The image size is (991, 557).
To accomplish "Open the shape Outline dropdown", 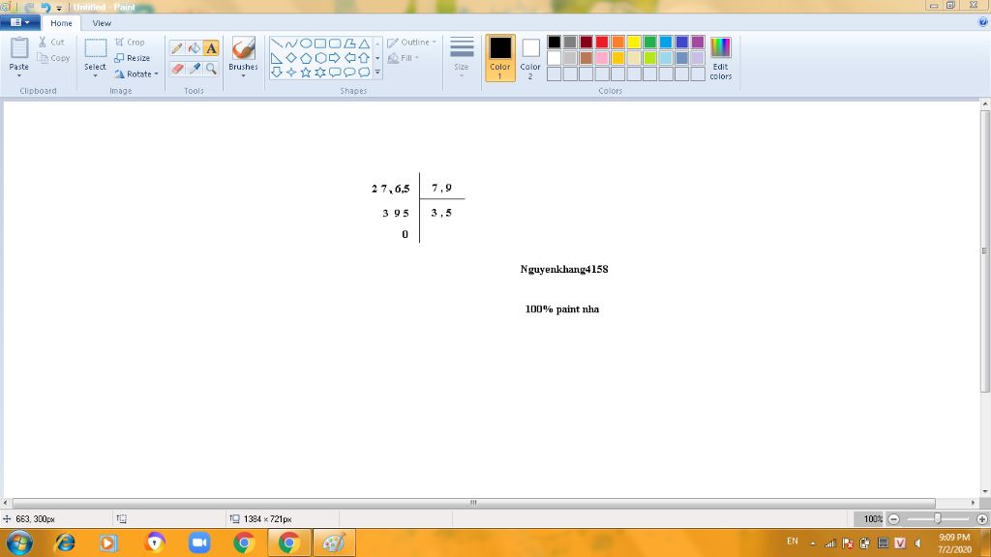I will 412,43.
